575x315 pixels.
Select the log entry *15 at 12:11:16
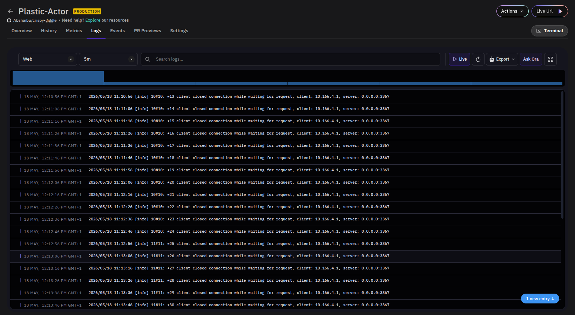point(286,121)
